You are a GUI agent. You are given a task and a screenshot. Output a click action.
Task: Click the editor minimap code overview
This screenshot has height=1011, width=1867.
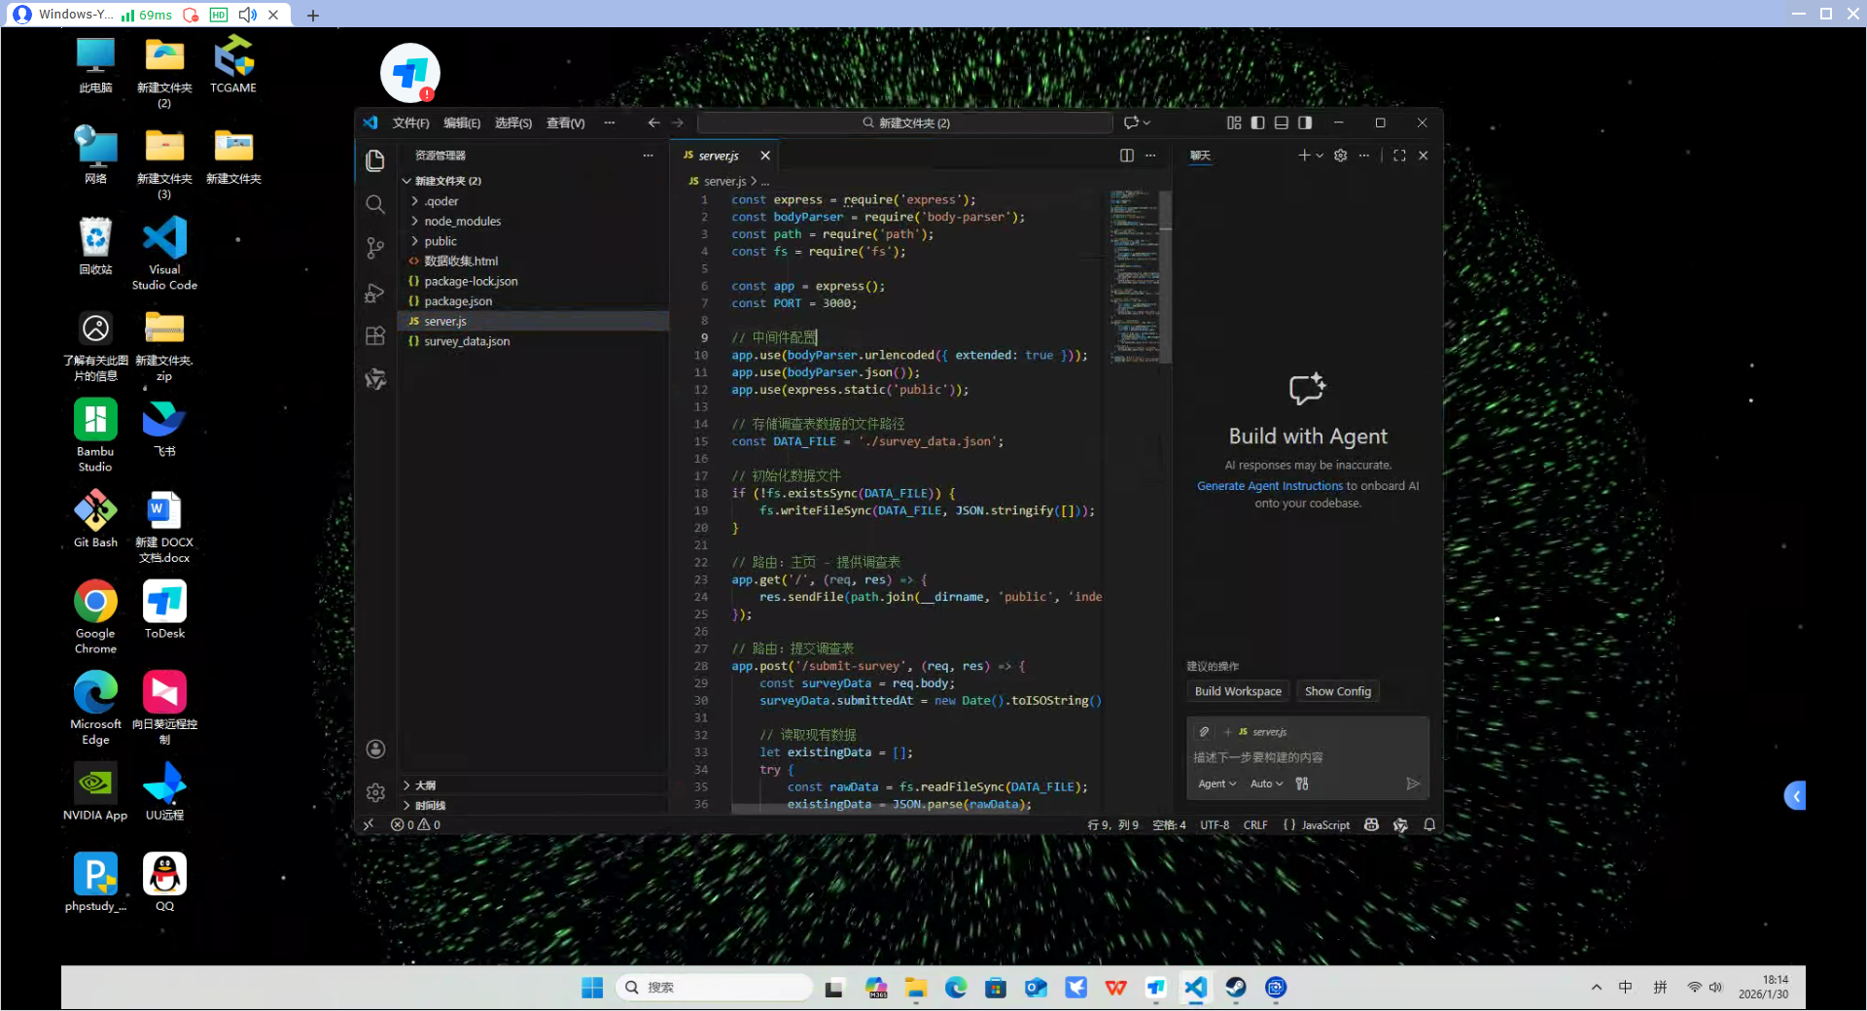[x=1134, y=277]
